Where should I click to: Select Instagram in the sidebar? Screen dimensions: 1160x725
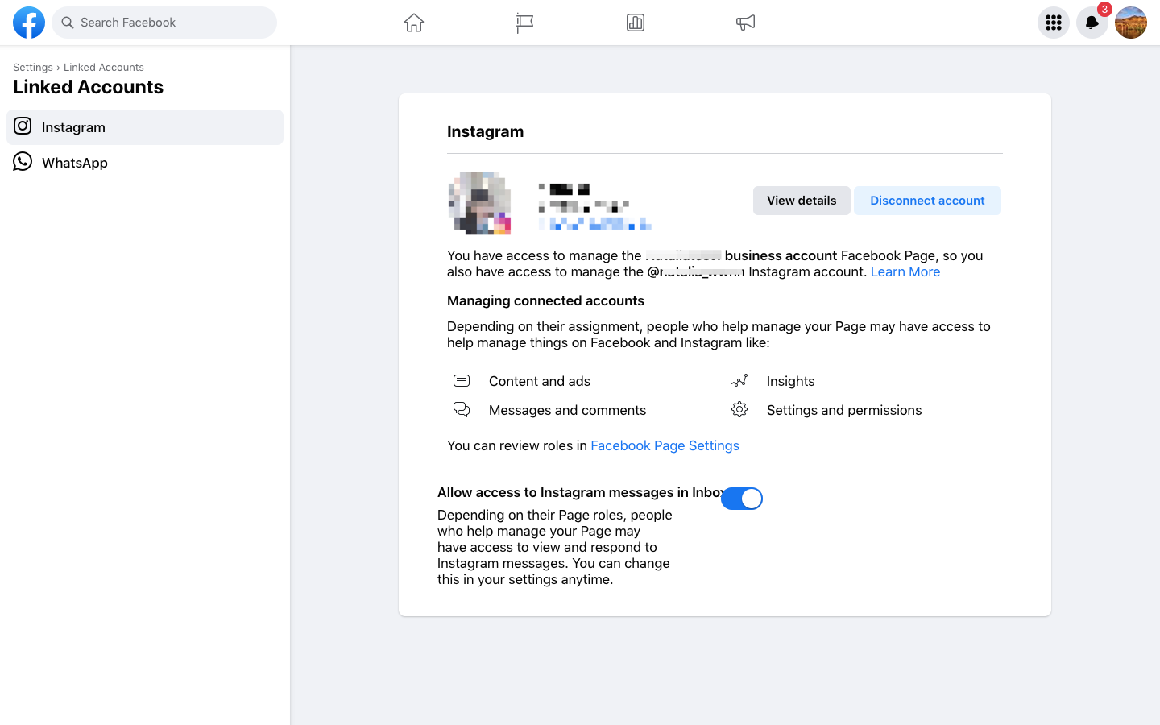pyautogui.click(x=145, y=127)
